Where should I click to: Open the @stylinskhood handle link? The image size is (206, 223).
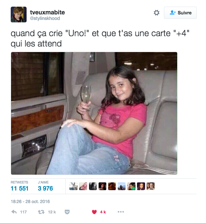point(45,18)
